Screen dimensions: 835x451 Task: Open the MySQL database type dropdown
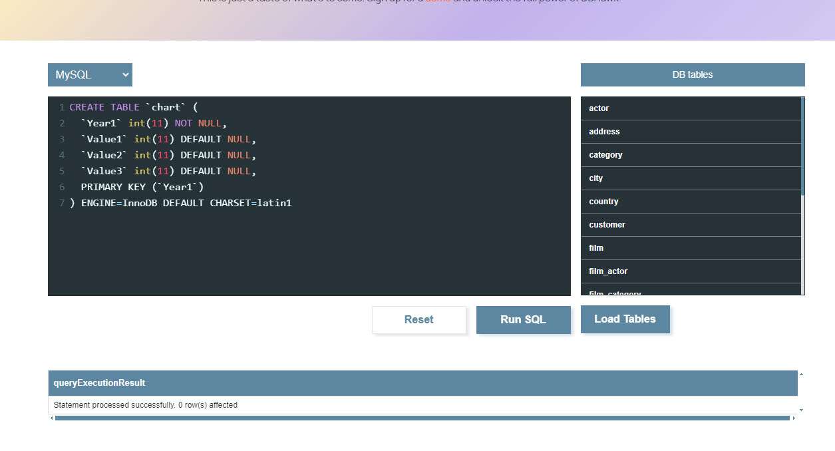coord(90,75)
